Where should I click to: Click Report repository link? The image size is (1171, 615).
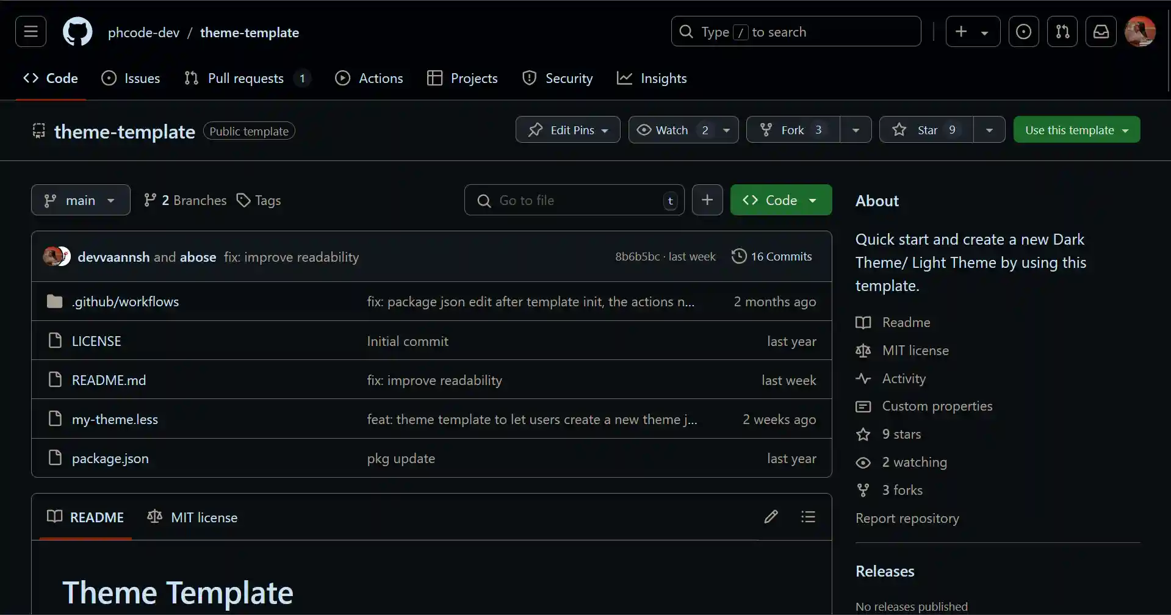(x=907, y=518)
